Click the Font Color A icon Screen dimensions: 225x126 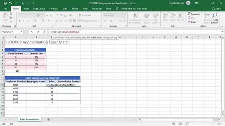pos(49,21)
